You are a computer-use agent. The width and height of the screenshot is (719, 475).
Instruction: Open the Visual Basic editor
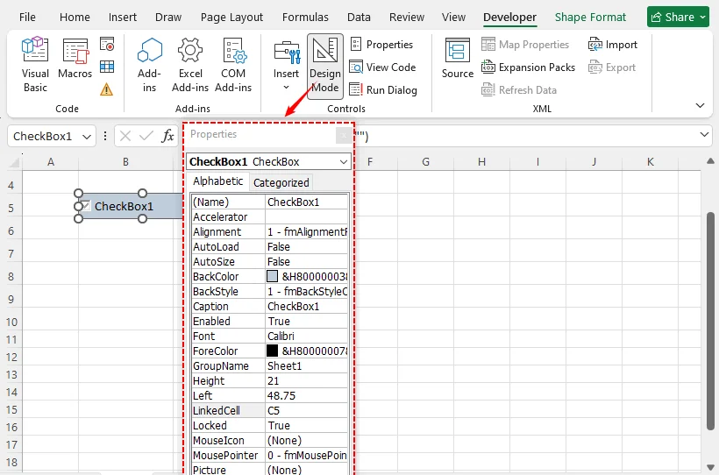tap(35, 64)
